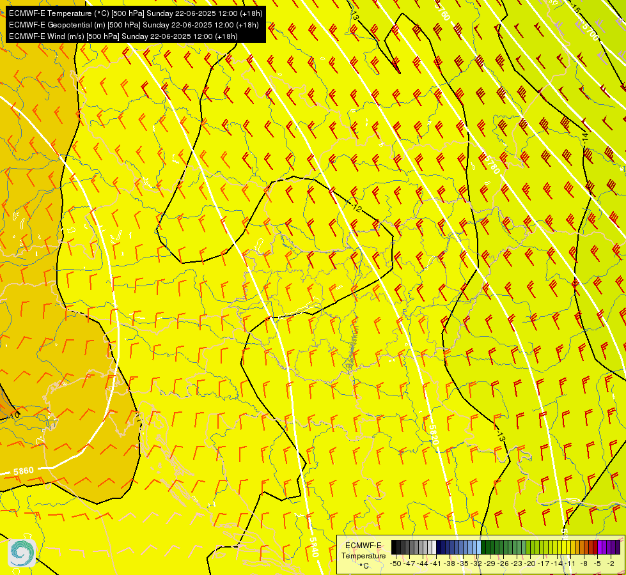Click the 5780 geopotential contour label
The width and height of the screenshot is (626, 575).
492,164
